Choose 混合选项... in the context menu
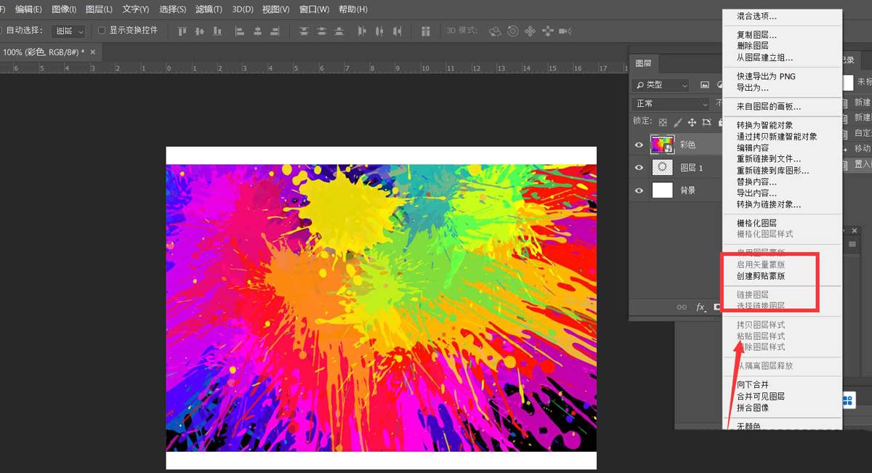872x473 pixels. pos(756,16)
